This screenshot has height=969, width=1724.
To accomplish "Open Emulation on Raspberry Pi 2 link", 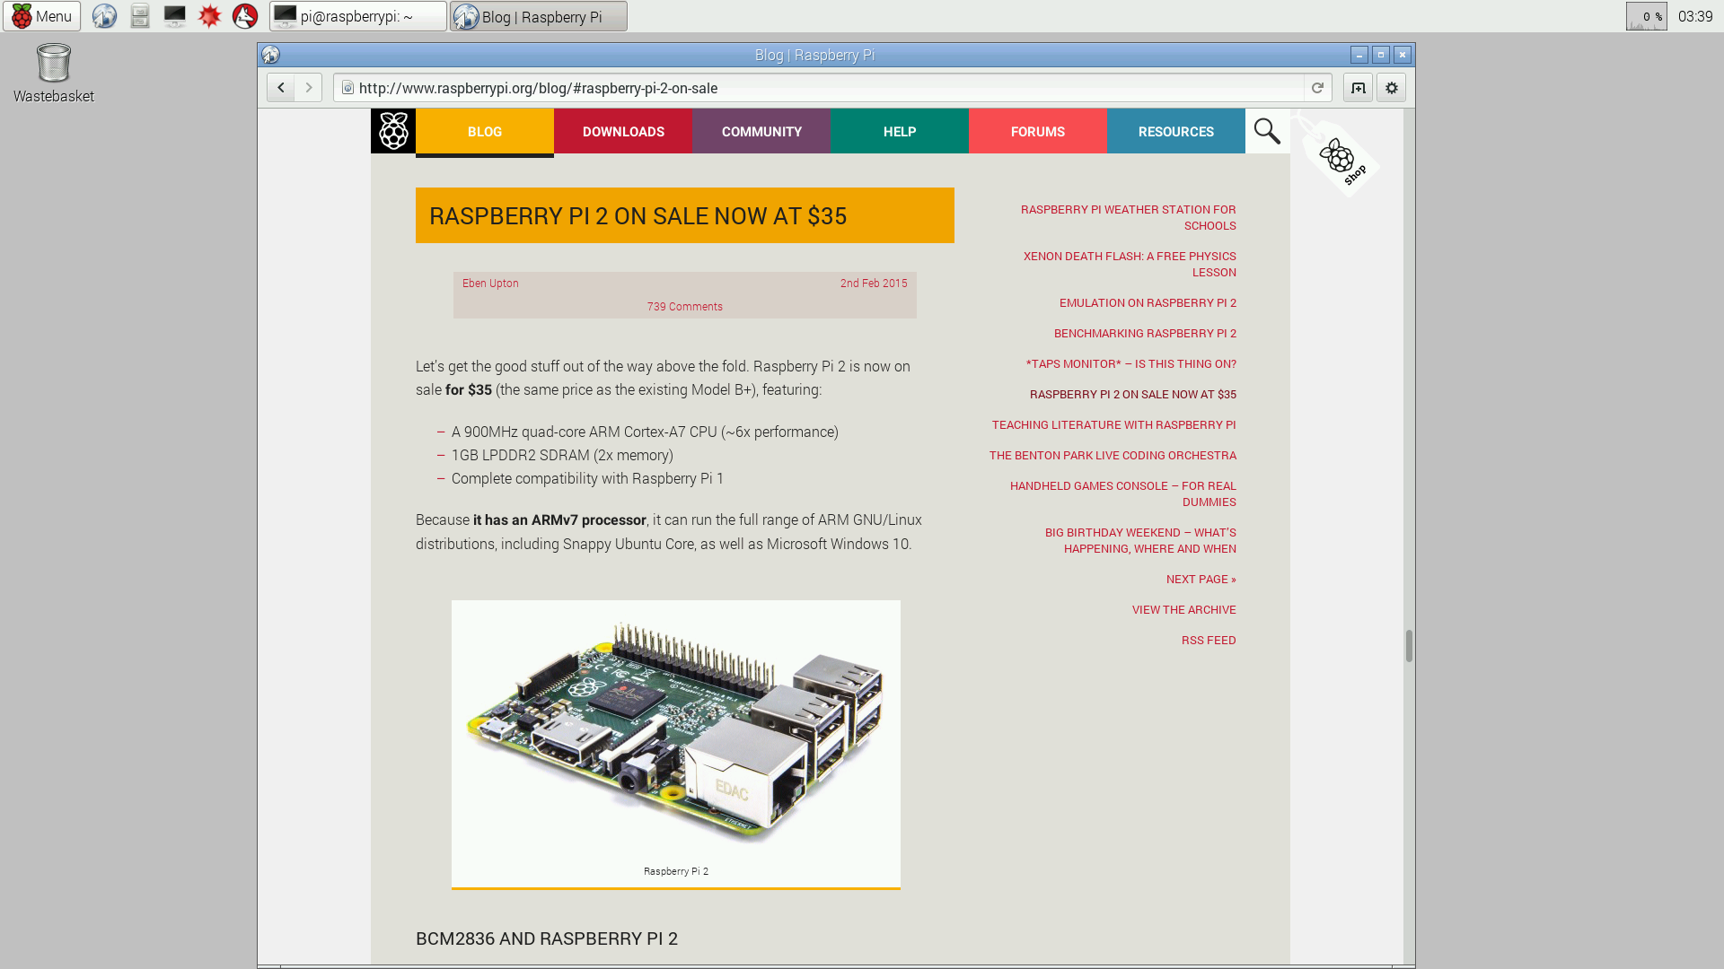I will tap(1148, 303).
